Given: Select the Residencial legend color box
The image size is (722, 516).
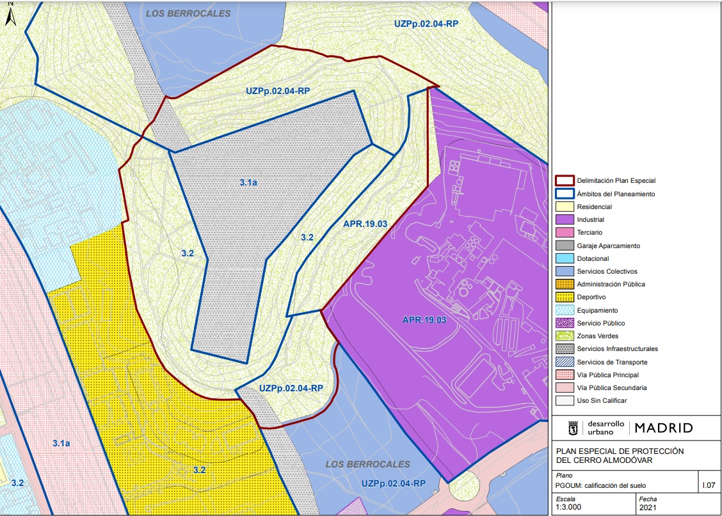Looking at the screenshot, I should coord(565,207).
